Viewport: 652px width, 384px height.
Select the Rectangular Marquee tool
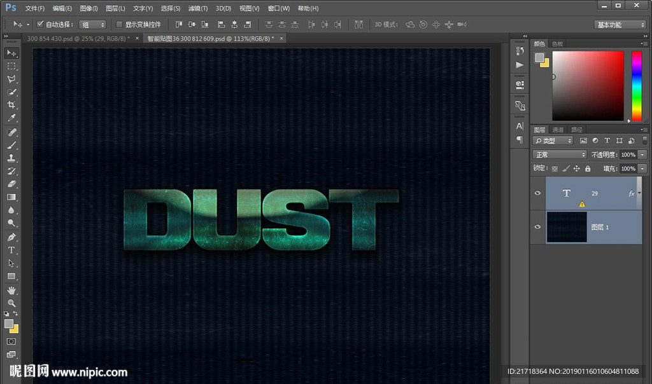point(11,66)
